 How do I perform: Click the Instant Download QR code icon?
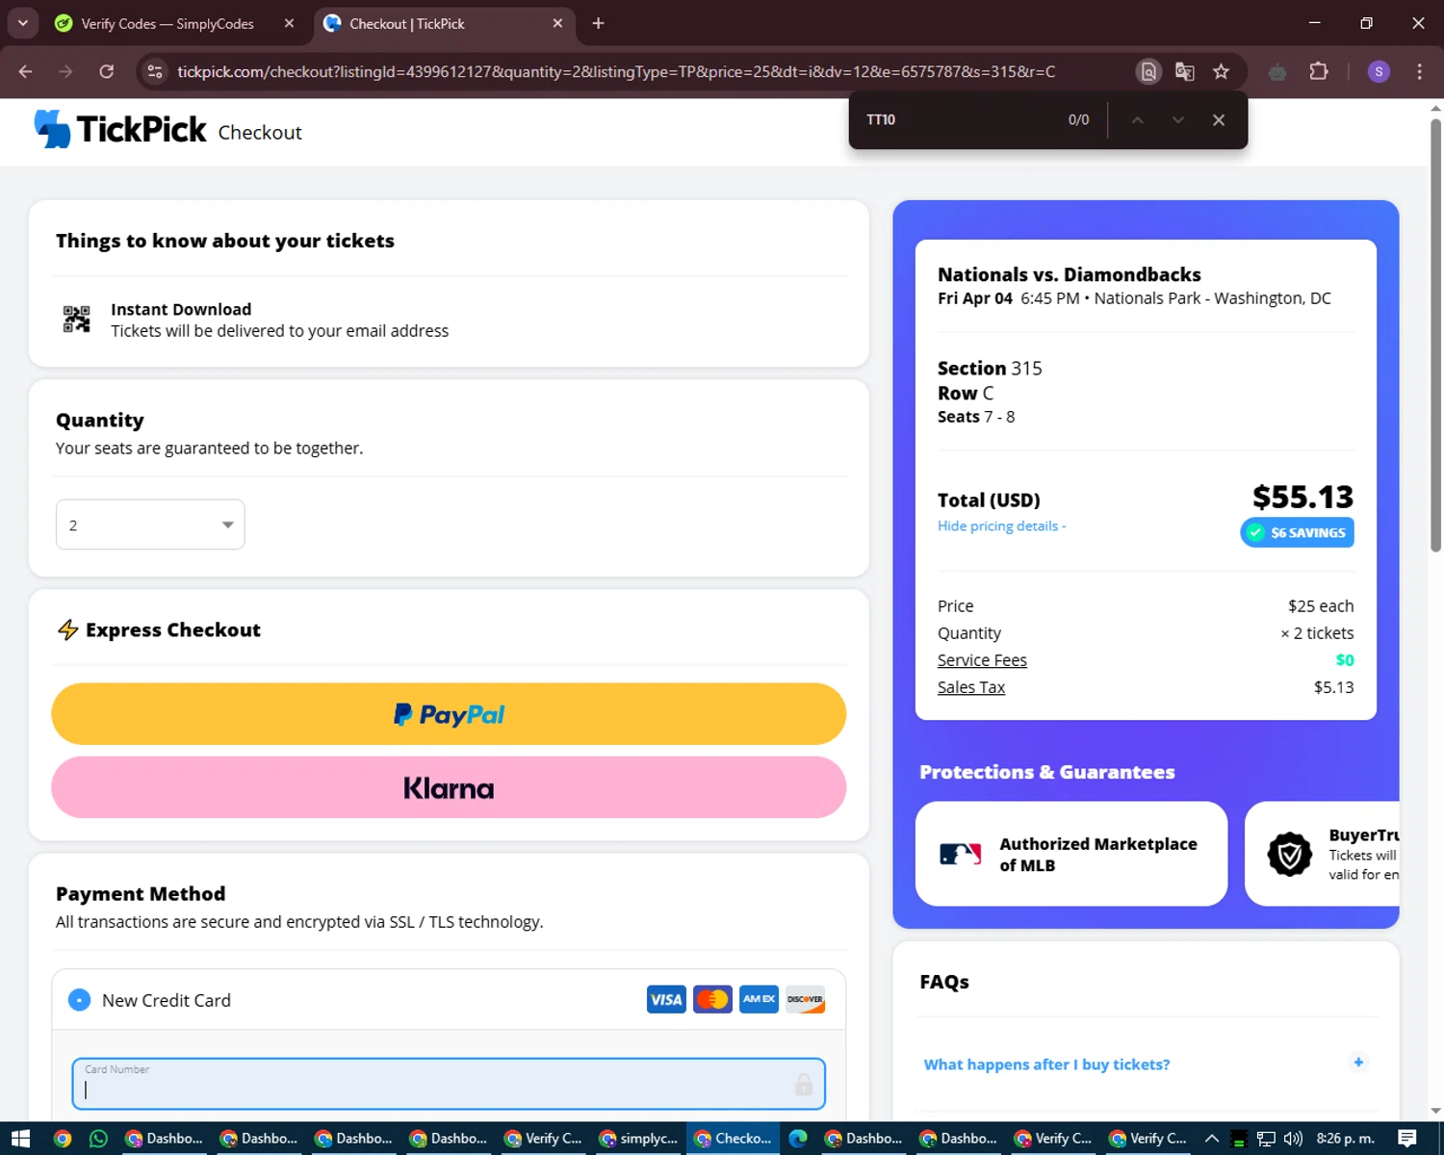(76, 319)
